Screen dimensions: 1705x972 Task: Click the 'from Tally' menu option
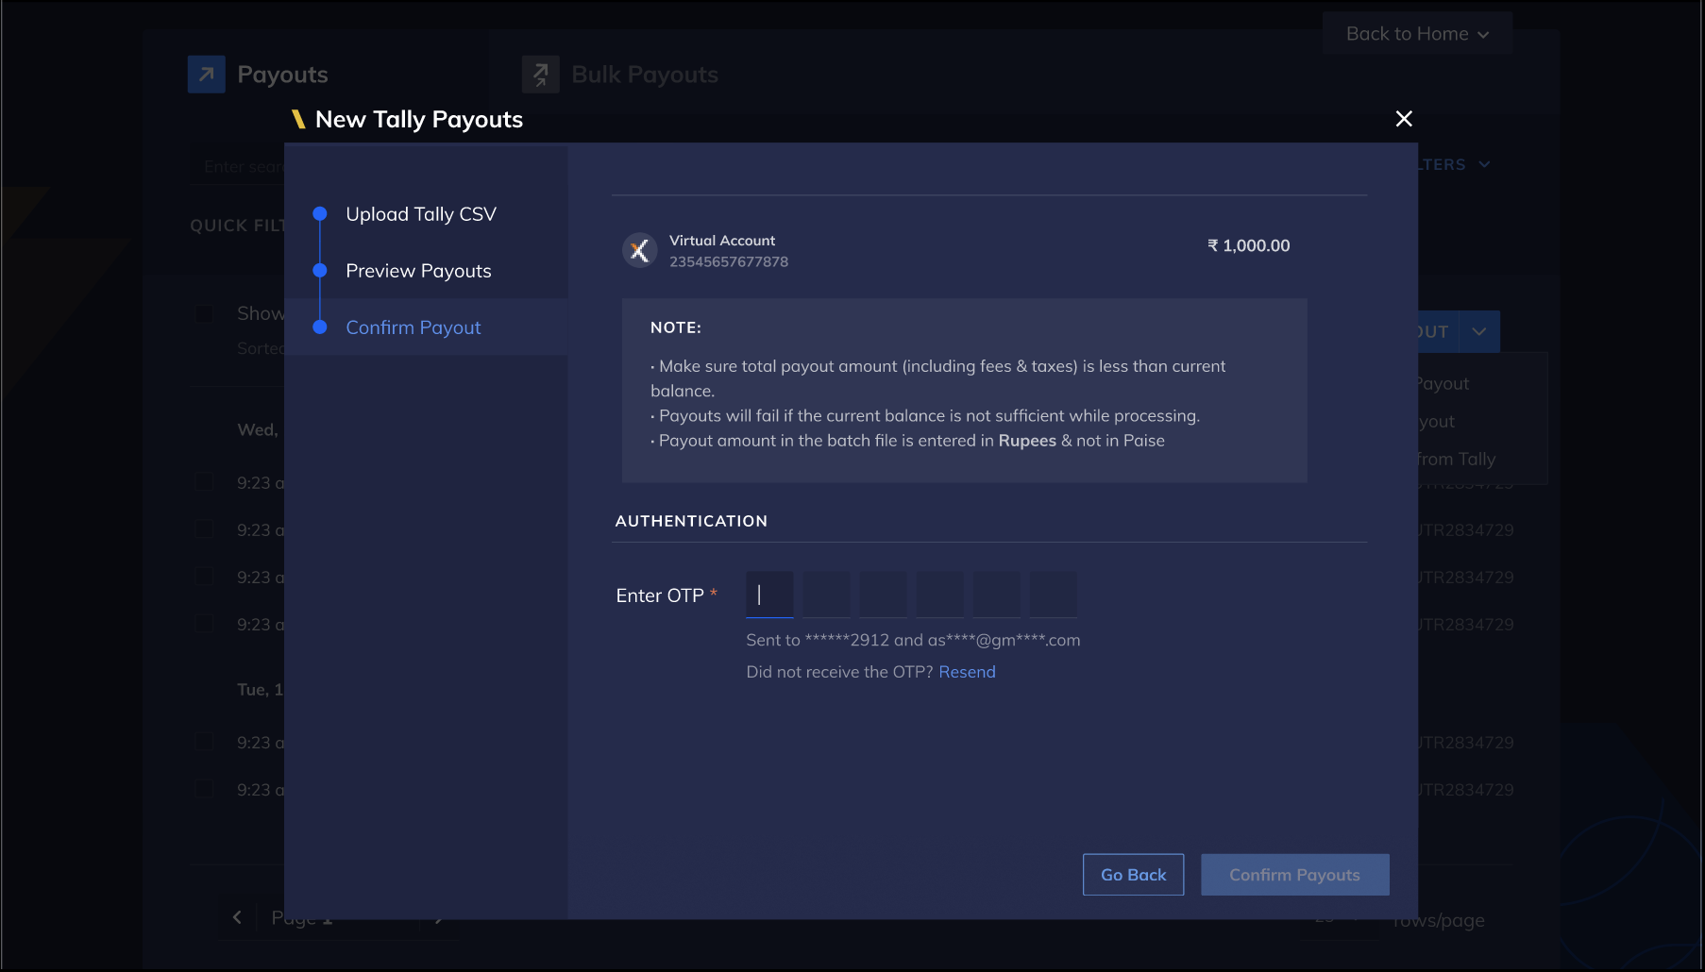(x=1456, y=460)
